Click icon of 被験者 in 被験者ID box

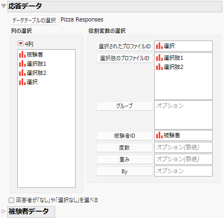[159, 135]
